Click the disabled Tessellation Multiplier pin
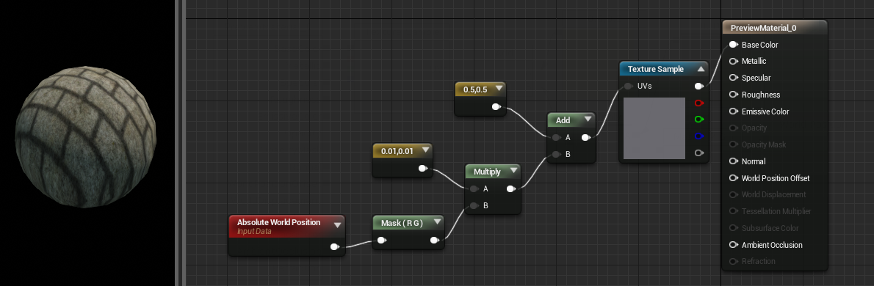This screenshot has width=874, height=286. pyautogui.click(x=734, y=211)
